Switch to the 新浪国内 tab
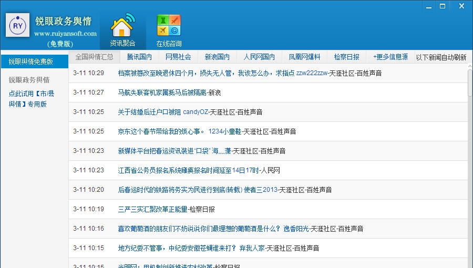 point(217,57)
